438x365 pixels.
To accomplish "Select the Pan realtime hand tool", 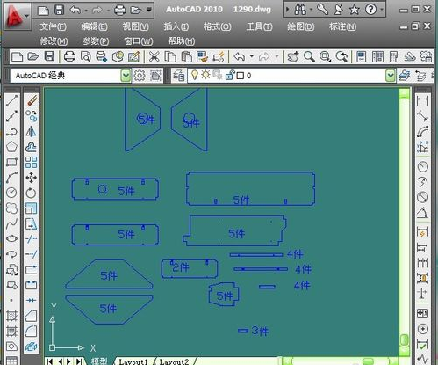I will point(293,56).
